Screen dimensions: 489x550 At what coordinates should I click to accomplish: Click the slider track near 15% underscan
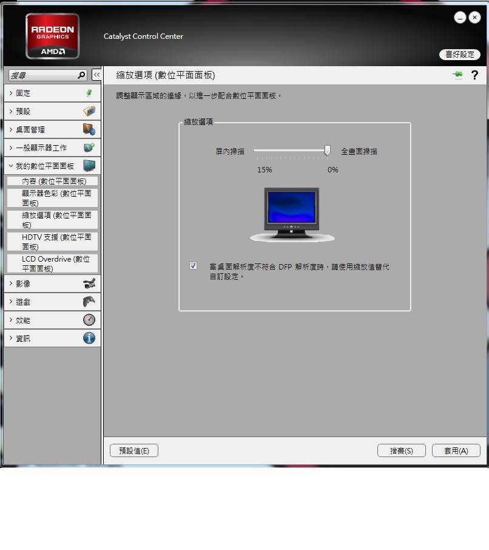tap(258, 150)
